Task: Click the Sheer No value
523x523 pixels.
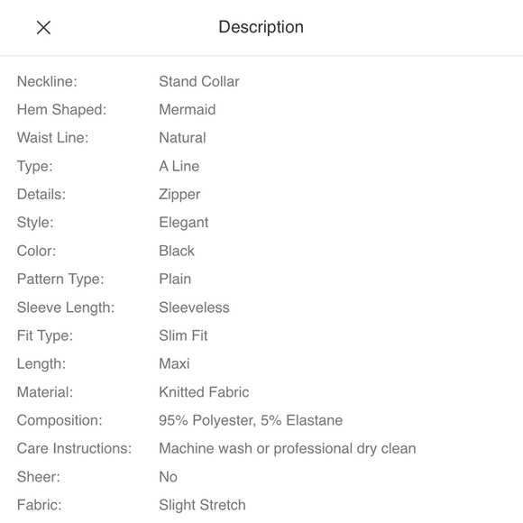Action: pyautogui.click(x=168, y=477)
